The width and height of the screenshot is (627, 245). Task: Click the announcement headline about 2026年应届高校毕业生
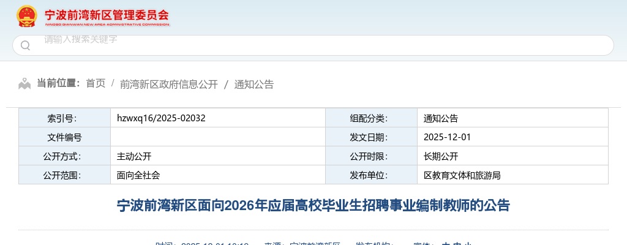[x=313, y=205]
